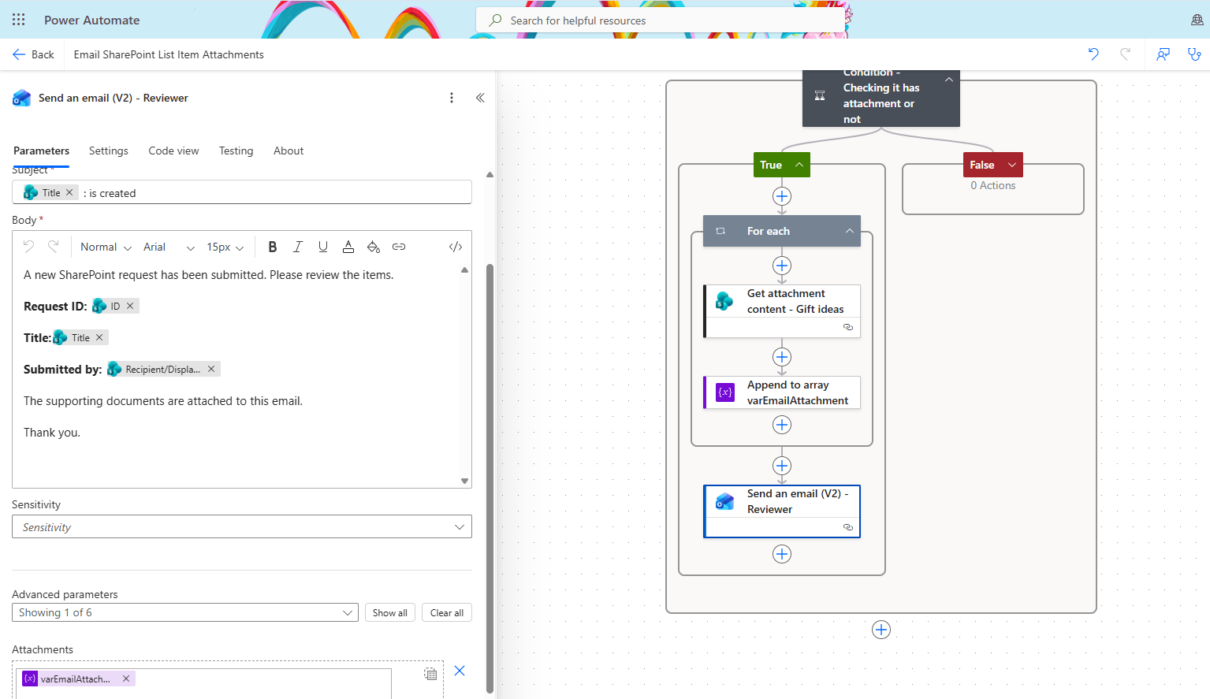Add step below the Condition block

[x=881, y=630]
